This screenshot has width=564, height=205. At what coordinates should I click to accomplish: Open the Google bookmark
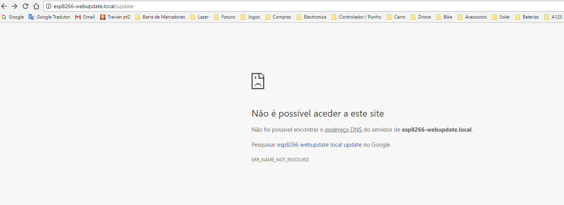pos(13,17)
